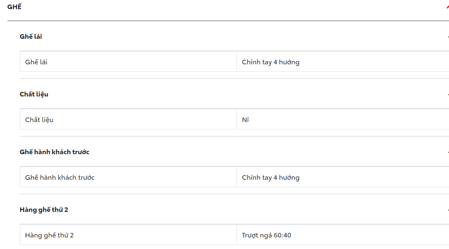Toggle the bold Hàng ghế thứ 2 heading
This screenshot has height=249, width=449.
[x=44, y=210]
